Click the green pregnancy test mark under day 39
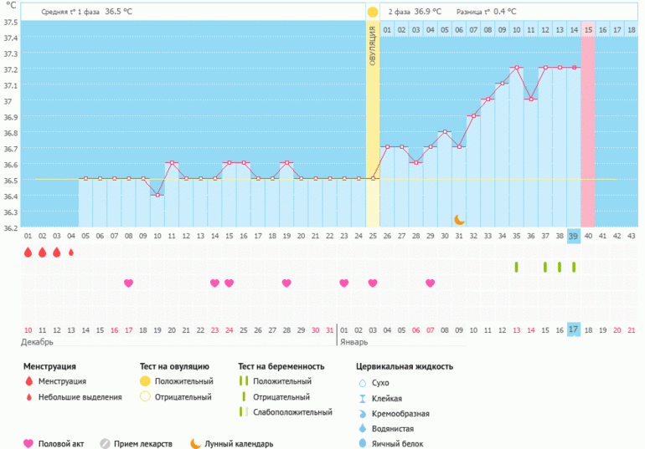Screen dimensions: 645x449 (x=574, y=267)
